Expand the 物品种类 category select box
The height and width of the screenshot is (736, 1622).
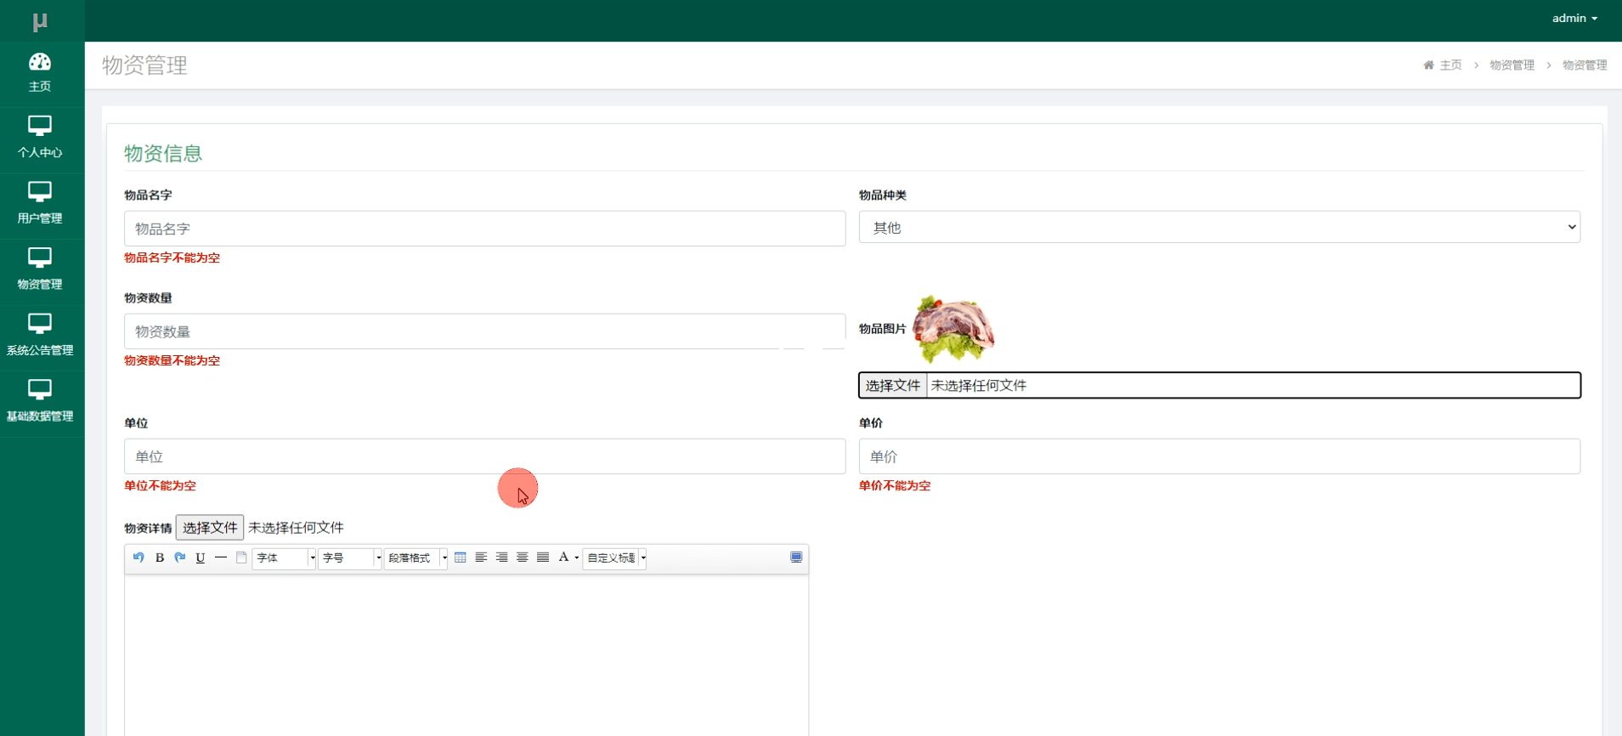(x=1218, y=227)
